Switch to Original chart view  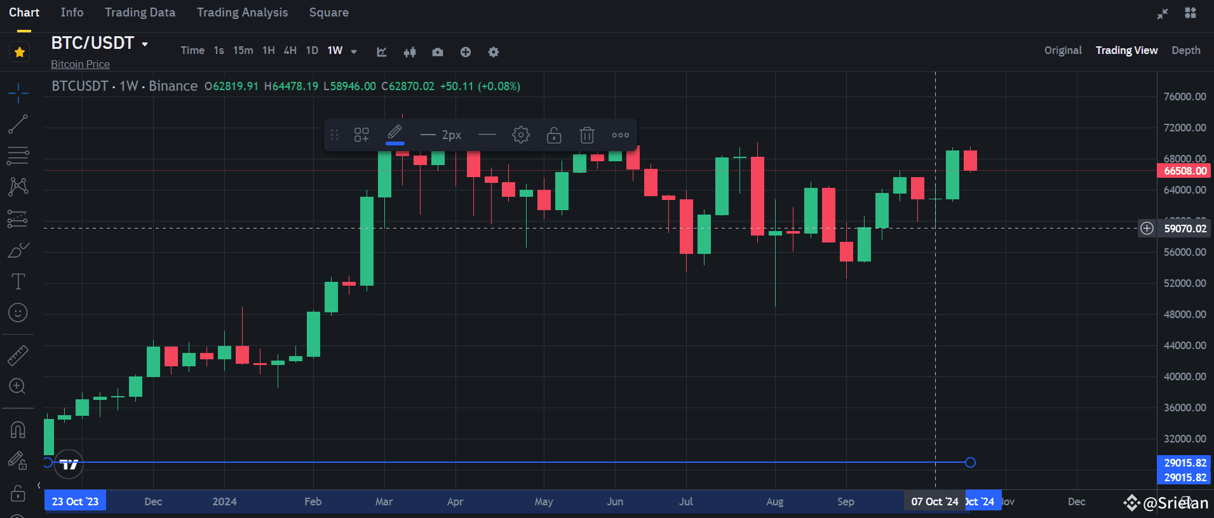1063,51
